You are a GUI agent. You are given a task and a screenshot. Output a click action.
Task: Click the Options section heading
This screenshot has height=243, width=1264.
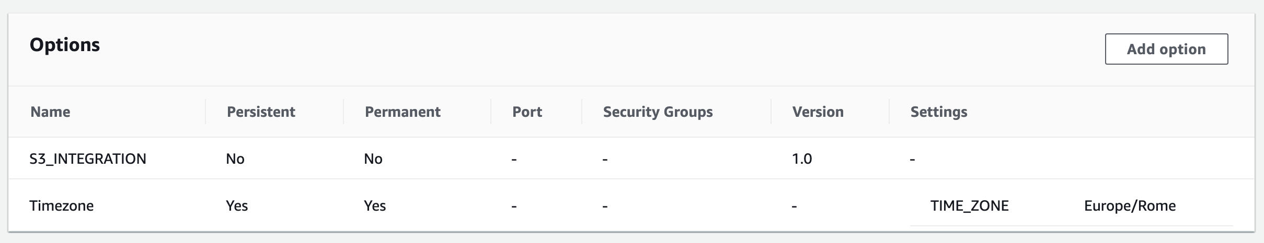coord(65,45)
